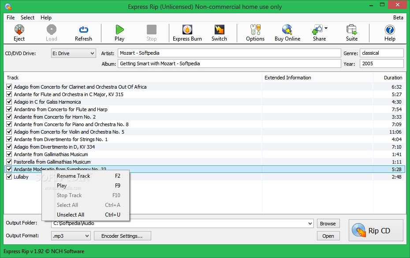Launch Switch converter from toolbar
The image size is (410, 258).
[219, 33]
